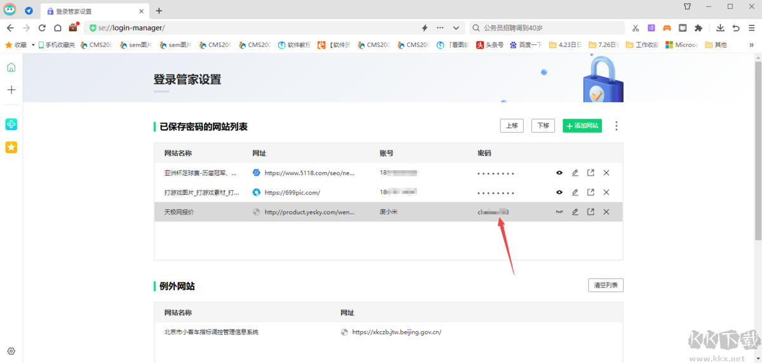The height and width of the screenshot is (363, 762).
Task: Open the three-dot menu in address bar
Action: [440, 28]
